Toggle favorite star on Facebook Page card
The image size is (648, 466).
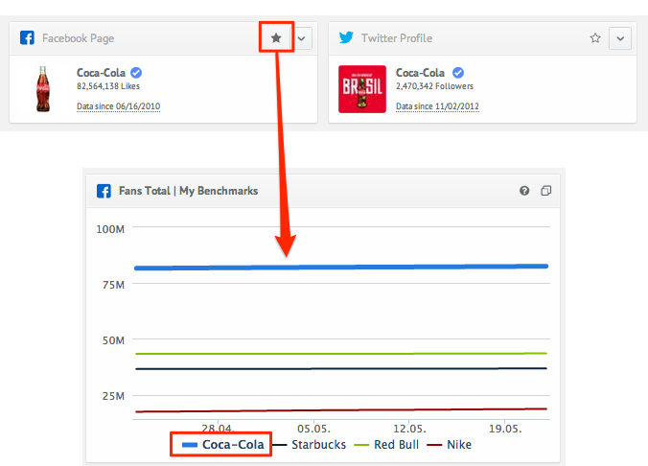click(276, 38)
